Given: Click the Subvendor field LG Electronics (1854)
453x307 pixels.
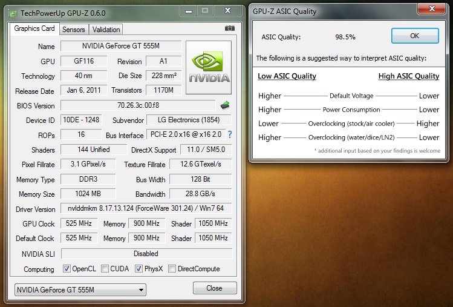Looking at the screenshot, I should 189,120.
